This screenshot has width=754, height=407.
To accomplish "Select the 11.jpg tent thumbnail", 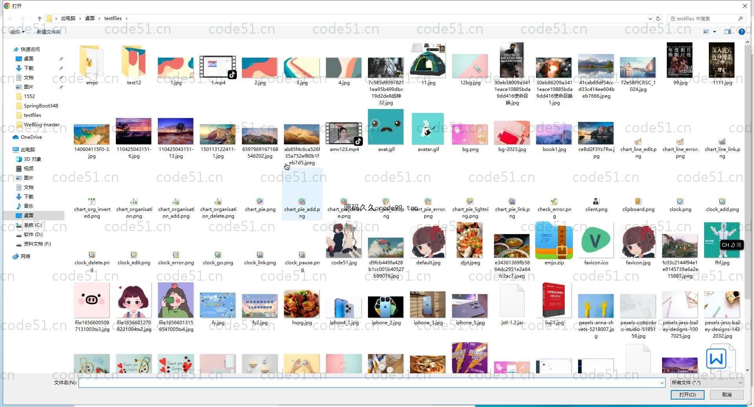I will (428, 60).
